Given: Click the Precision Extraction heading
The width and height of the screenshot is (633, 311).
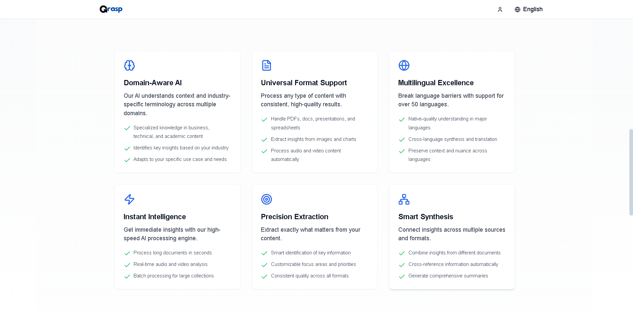Looking at the screenshot, I should click(x=294, y=217).
